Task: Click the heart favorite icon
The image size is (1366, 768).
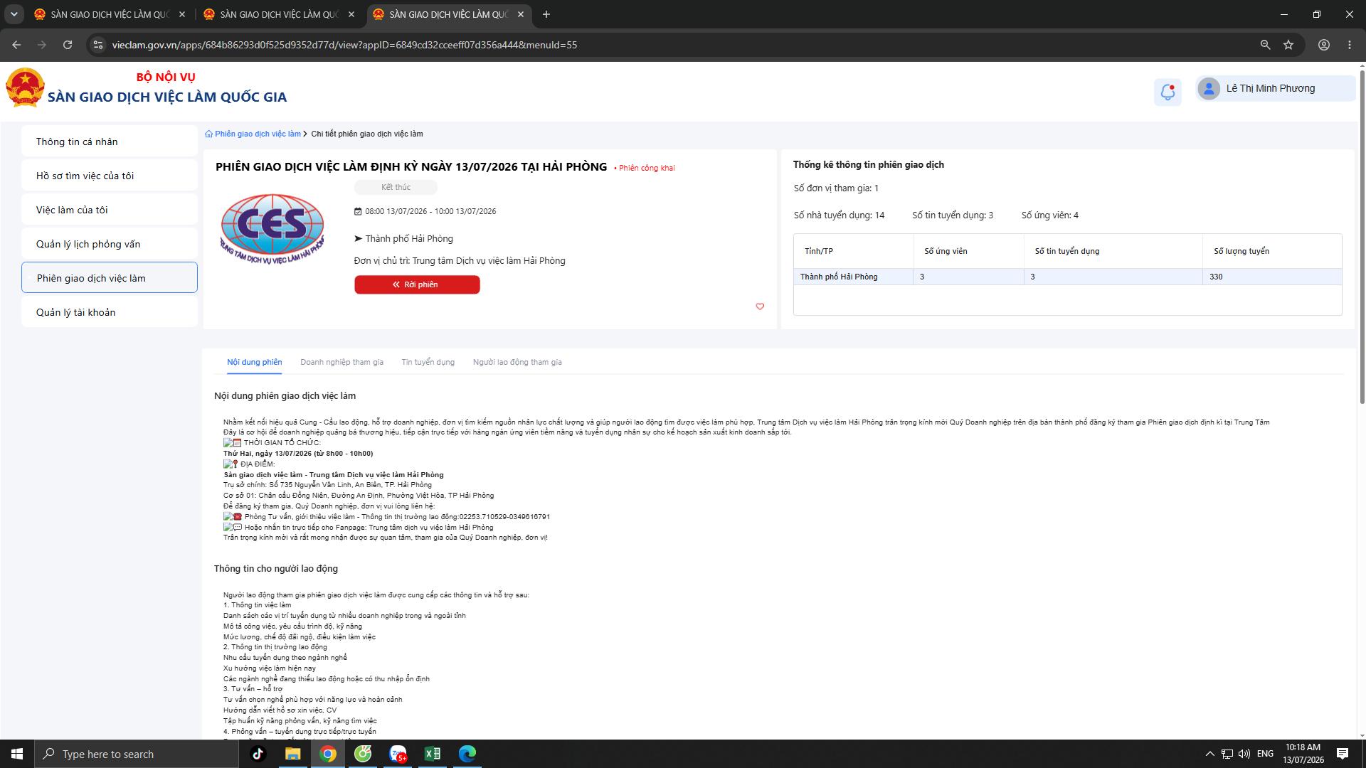Action: tap(760, 306)
